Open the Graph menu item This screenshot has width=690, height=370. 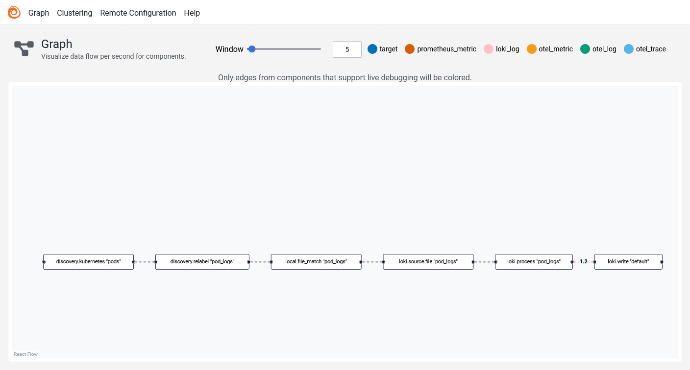(39, 13)
